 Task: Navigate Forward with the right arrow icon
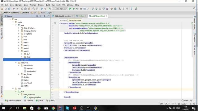[x=45, y=9]
